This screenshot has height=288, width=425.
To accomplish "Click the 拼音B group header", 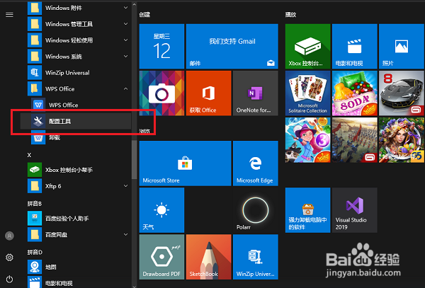I will [35, 204].
